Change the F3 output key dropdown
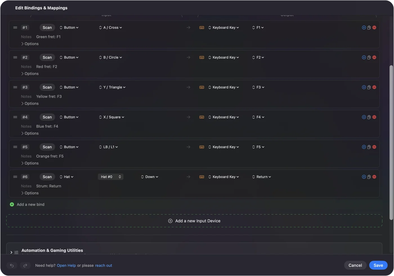 pos(258,87)
